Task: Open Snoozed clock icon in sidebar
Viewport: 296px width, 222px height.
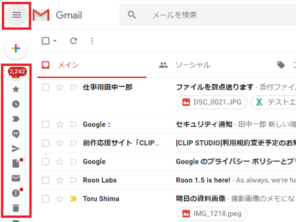Action: point(16,104)
